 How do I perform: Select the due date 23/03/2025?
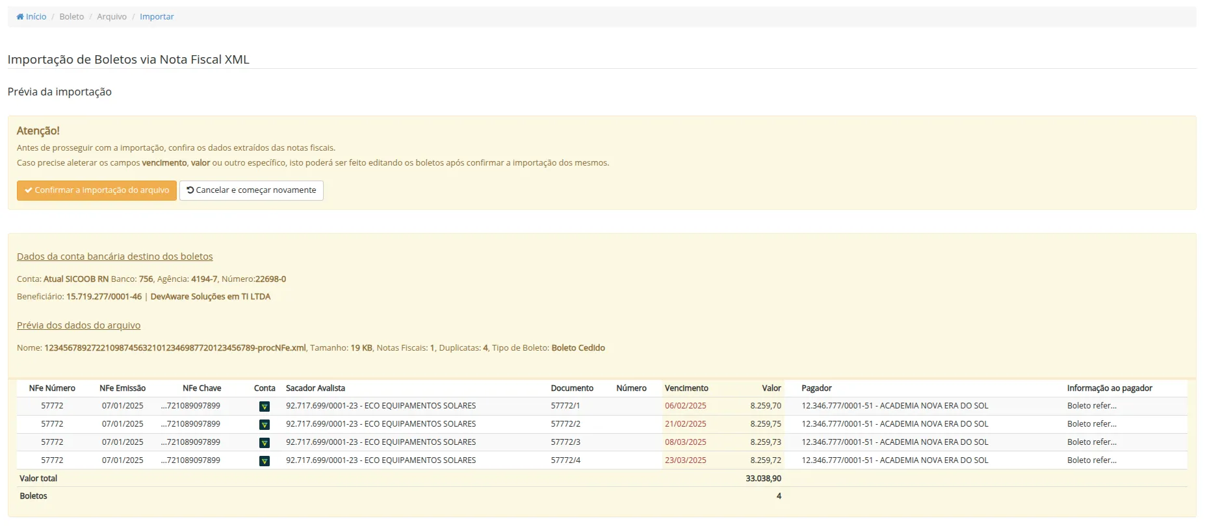tap(685, 460)
